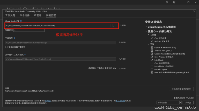This screenshot has height=111, width=199.
Task: Click the 下载缓存 path field
Action: click(61, 43)
